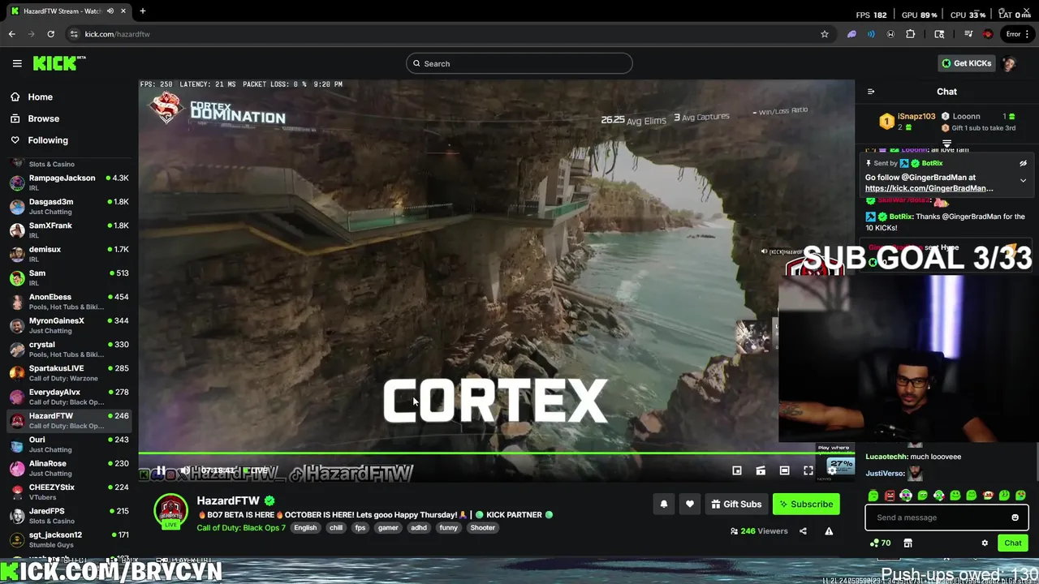Click the 70 KICKs balance
The width and height of the screenshot is (1039, 584).
[880, 543]
